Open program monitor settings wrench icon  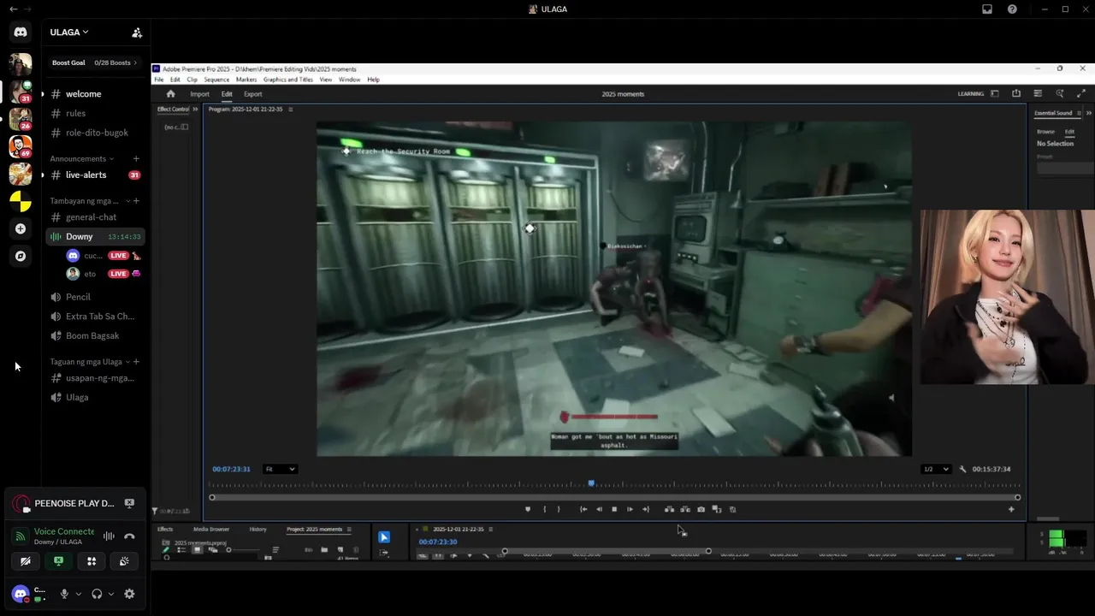[962, 469]
